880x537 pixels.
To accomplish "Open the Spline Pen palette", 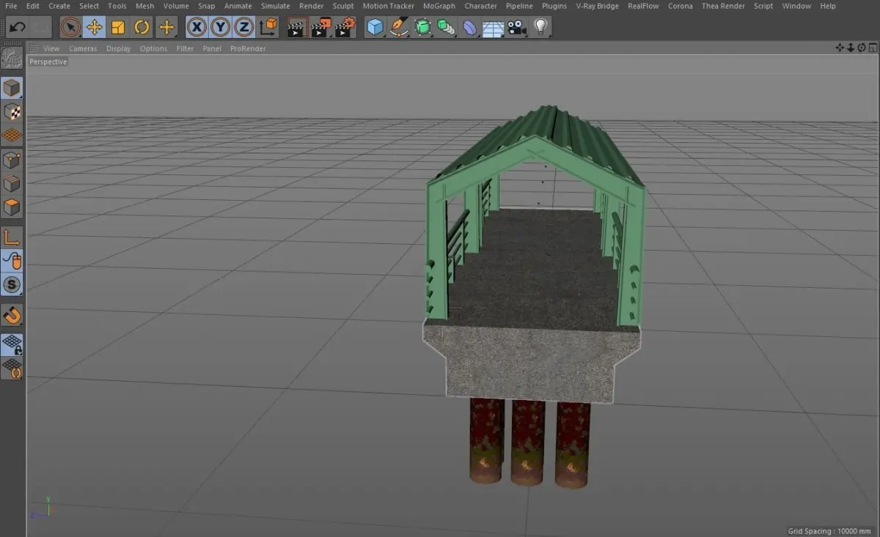I will tap(399, 28).
